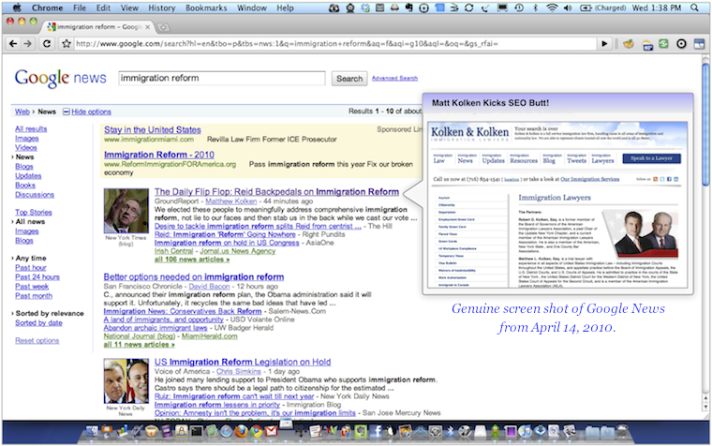
Task: Click the black circle extension icon in toolbar
Action: coord(681,44)
